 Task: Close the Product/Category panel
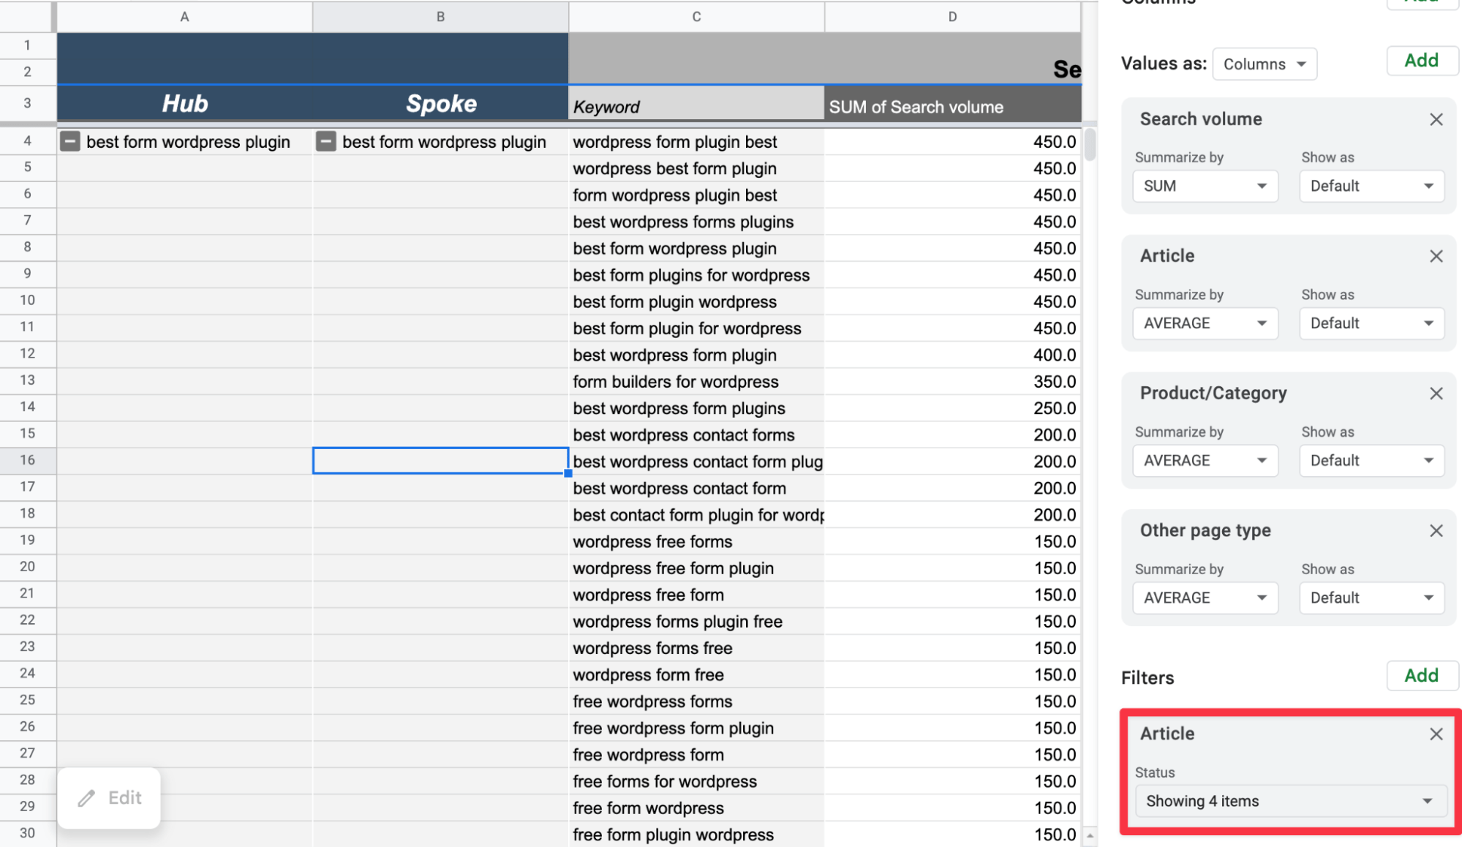(x=1436, y=394)
